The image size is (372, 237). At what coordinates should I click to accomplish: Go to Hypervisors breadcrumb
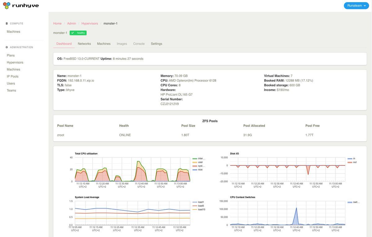[90, 24]
